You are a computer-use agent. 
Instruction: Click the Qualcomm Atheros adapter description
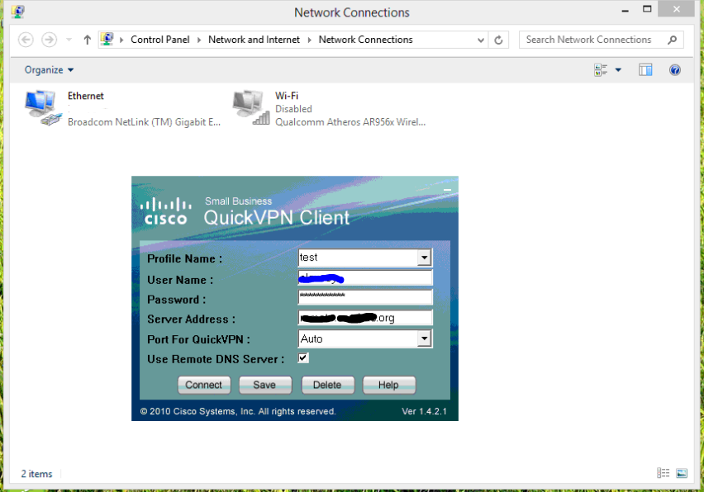coord(350,122)
